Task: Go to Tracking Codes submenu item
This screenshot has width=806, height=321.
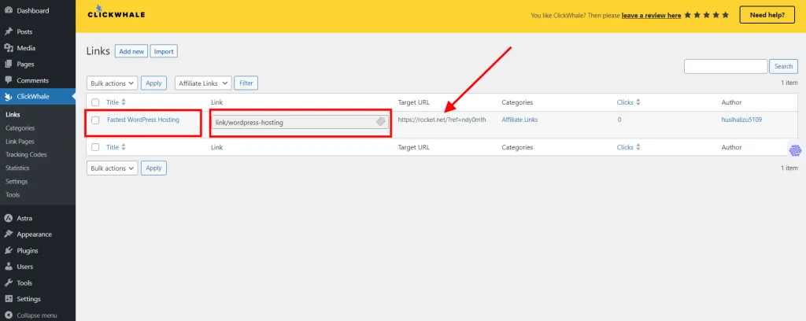Action: click(x=26, y=154)
